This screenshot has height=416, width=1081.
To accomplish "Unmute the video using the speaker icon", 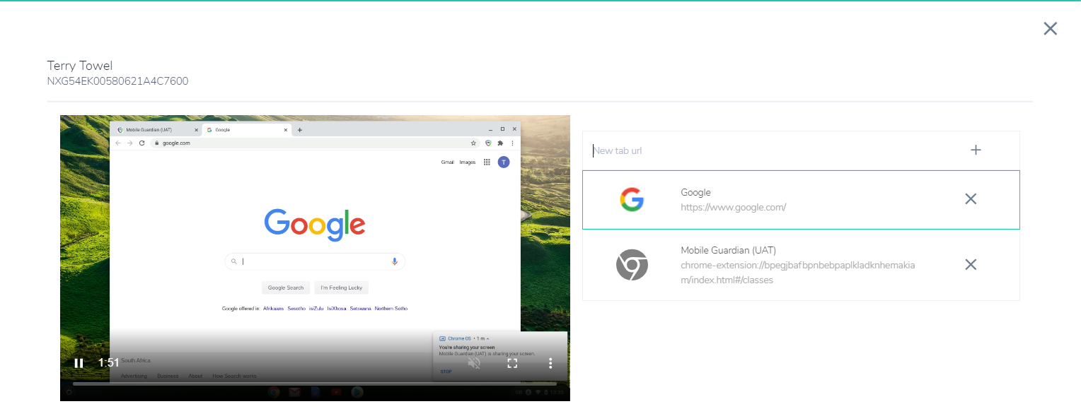I will pyautogui.click(x=474, y=363).
